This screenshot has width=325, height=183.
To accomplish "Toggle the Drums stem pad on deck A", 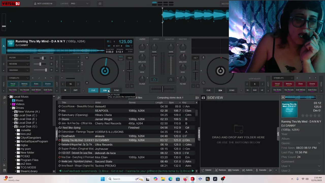I will coord(48,84).
